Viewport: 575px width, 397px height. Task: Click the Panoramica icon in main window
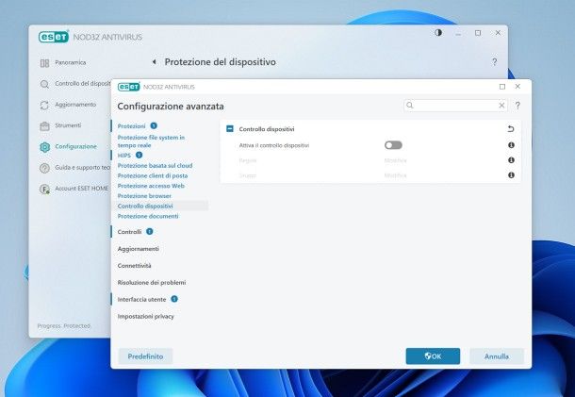click(44, 63)
